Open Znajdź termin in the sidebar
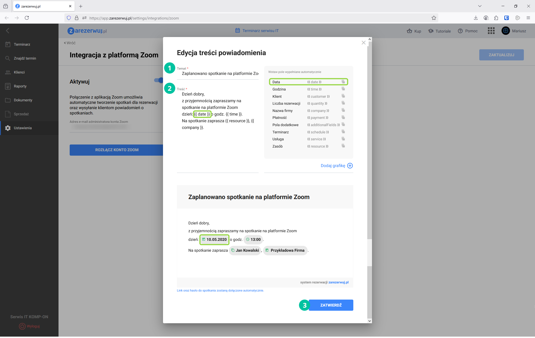Screen dimensions: 535x338 coord(29,58)
